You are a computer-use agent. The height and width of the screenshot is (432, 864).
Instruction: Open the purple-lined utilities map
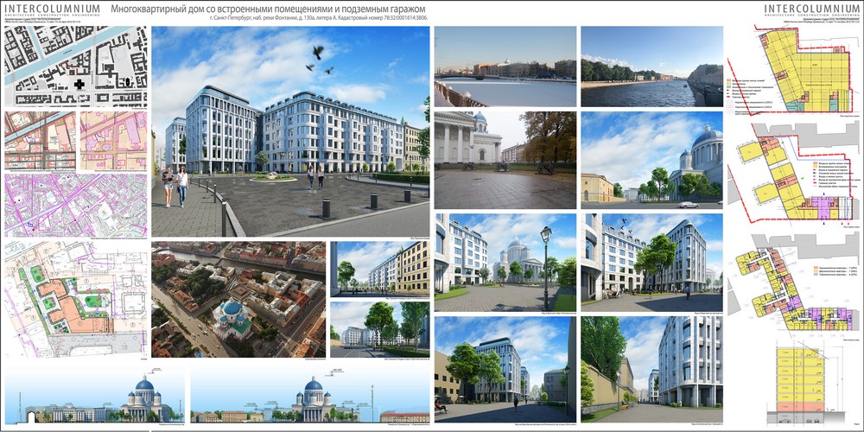[x=75, y=205]
